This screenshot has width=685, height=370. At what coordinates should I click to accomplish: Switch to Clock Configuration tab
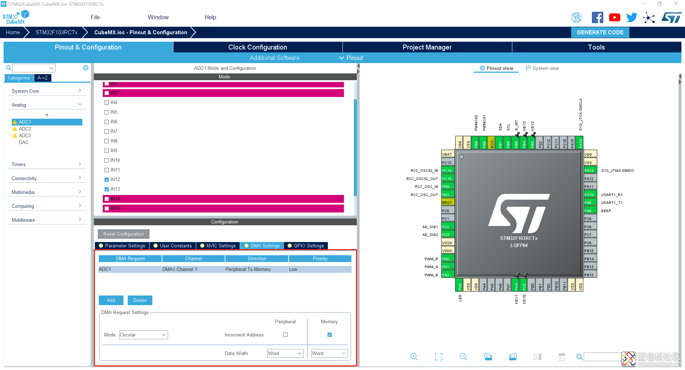pos(258,47)
